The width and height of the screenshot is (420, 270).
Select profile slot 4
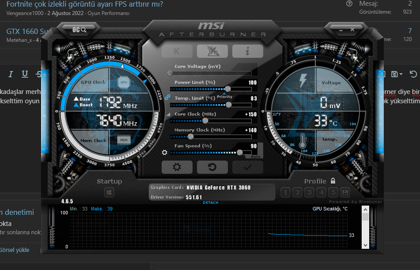(322, 192)
